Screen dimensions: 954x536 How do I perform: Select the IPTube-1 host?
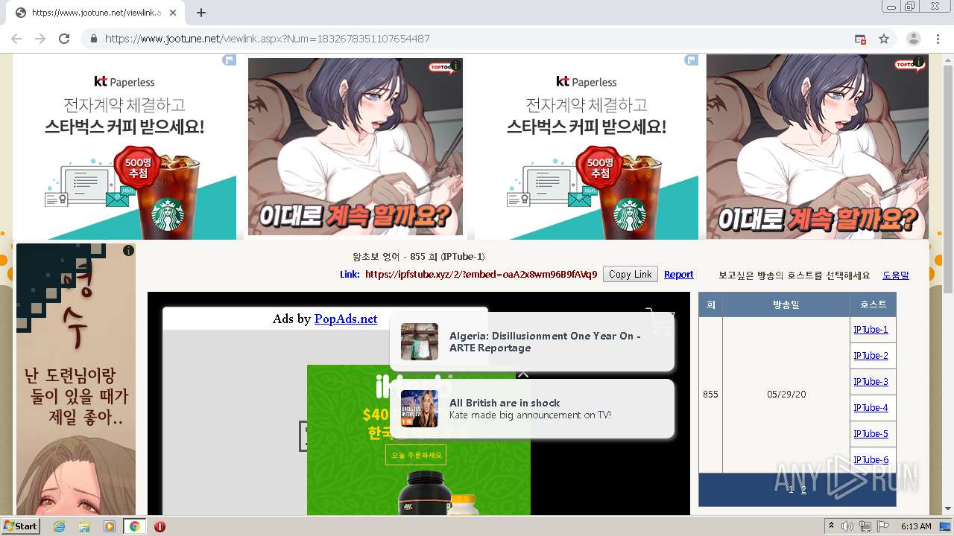(871, 330)
